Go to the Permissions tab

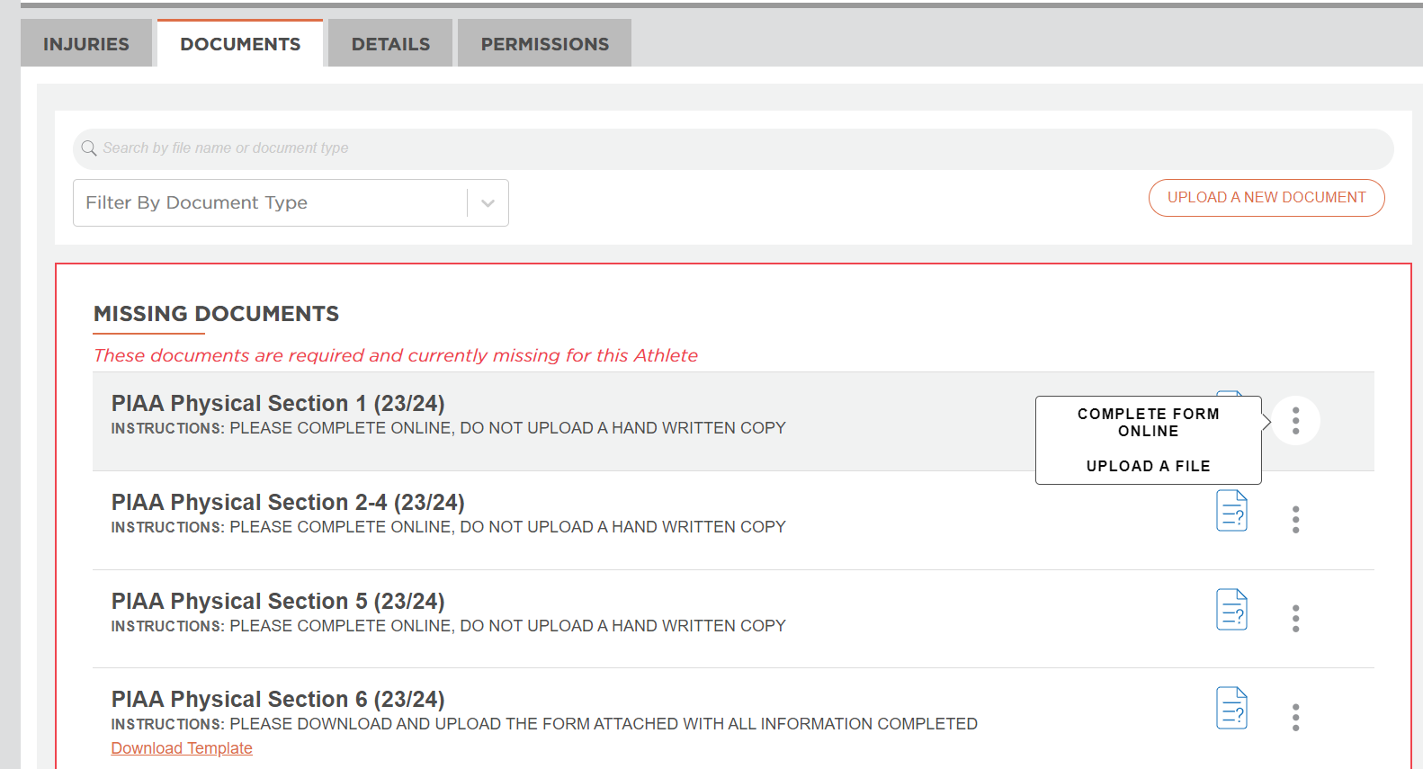pos(544,44)
